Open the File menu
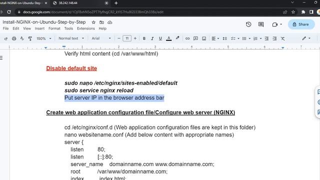Image resolution: width=320 pixels, height=180 pixels. click(x=5, y=28)
